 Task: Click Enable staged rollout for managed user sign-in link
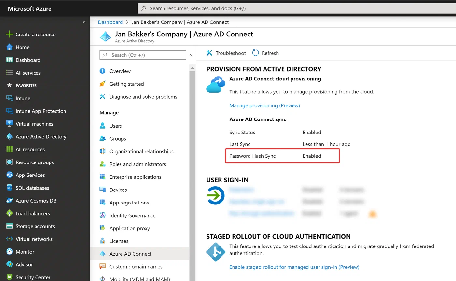(x=294, y=267)
